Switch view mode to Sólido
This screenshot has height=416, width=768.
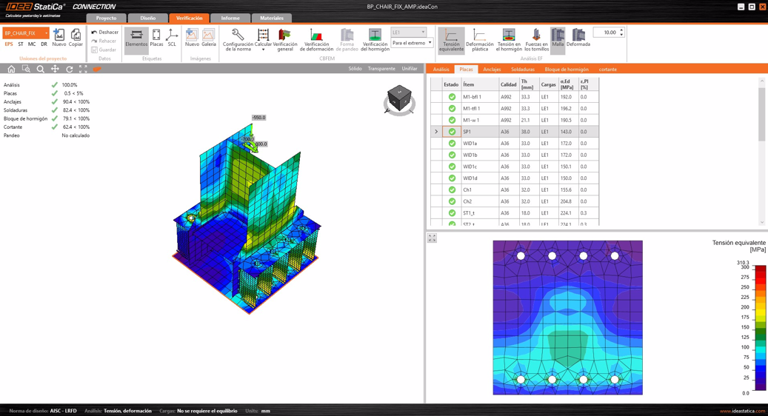point(355,69)
